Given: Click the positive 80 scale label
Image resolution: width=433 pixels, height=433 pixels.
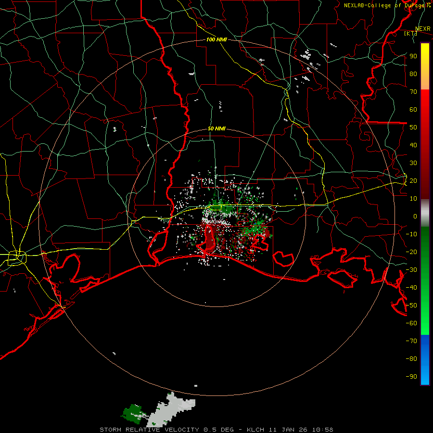Looking at the screenshot, I should 413,74.
